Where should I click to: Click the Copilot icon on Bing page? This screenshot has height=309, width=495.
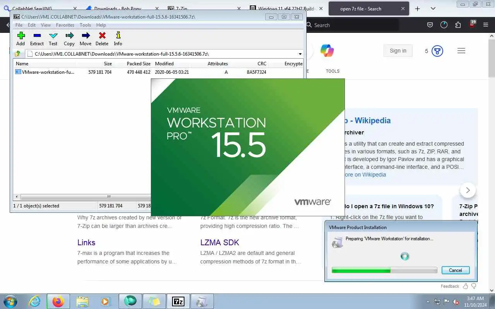point(327,51)
